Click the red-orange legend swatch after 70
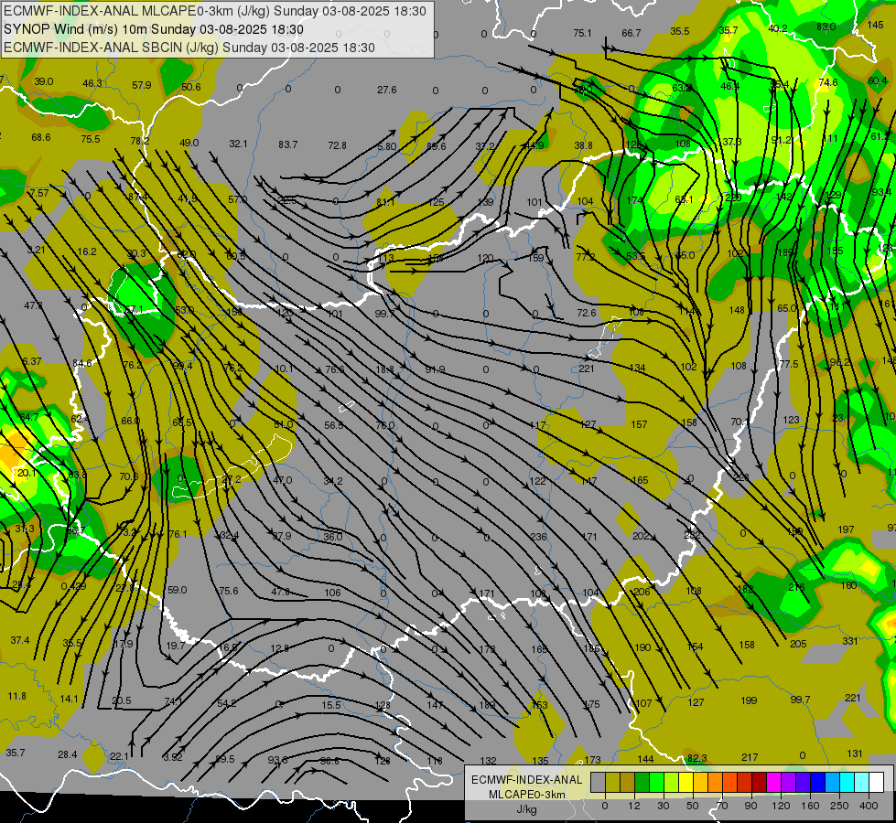 tap(730, 783)
